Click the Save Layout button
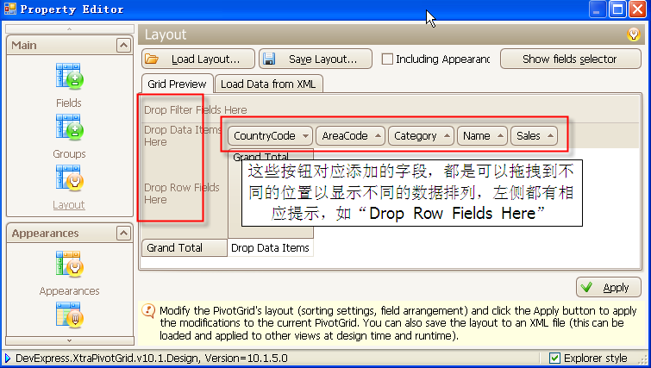This screenshot has width=651, height=368. tap(316, 59)
